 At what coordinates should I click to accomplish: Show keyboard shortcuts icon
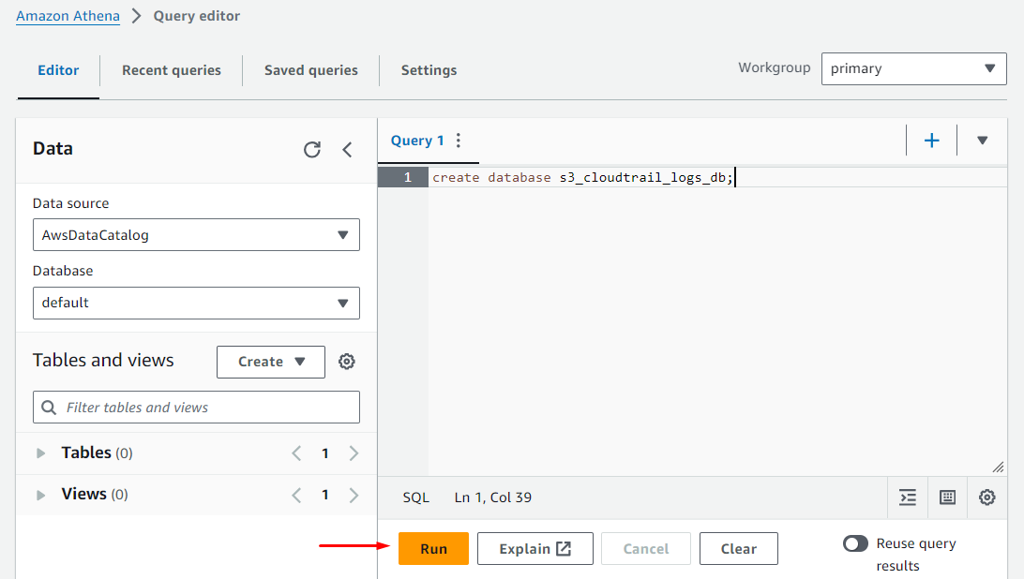click(x=947, y=497)
